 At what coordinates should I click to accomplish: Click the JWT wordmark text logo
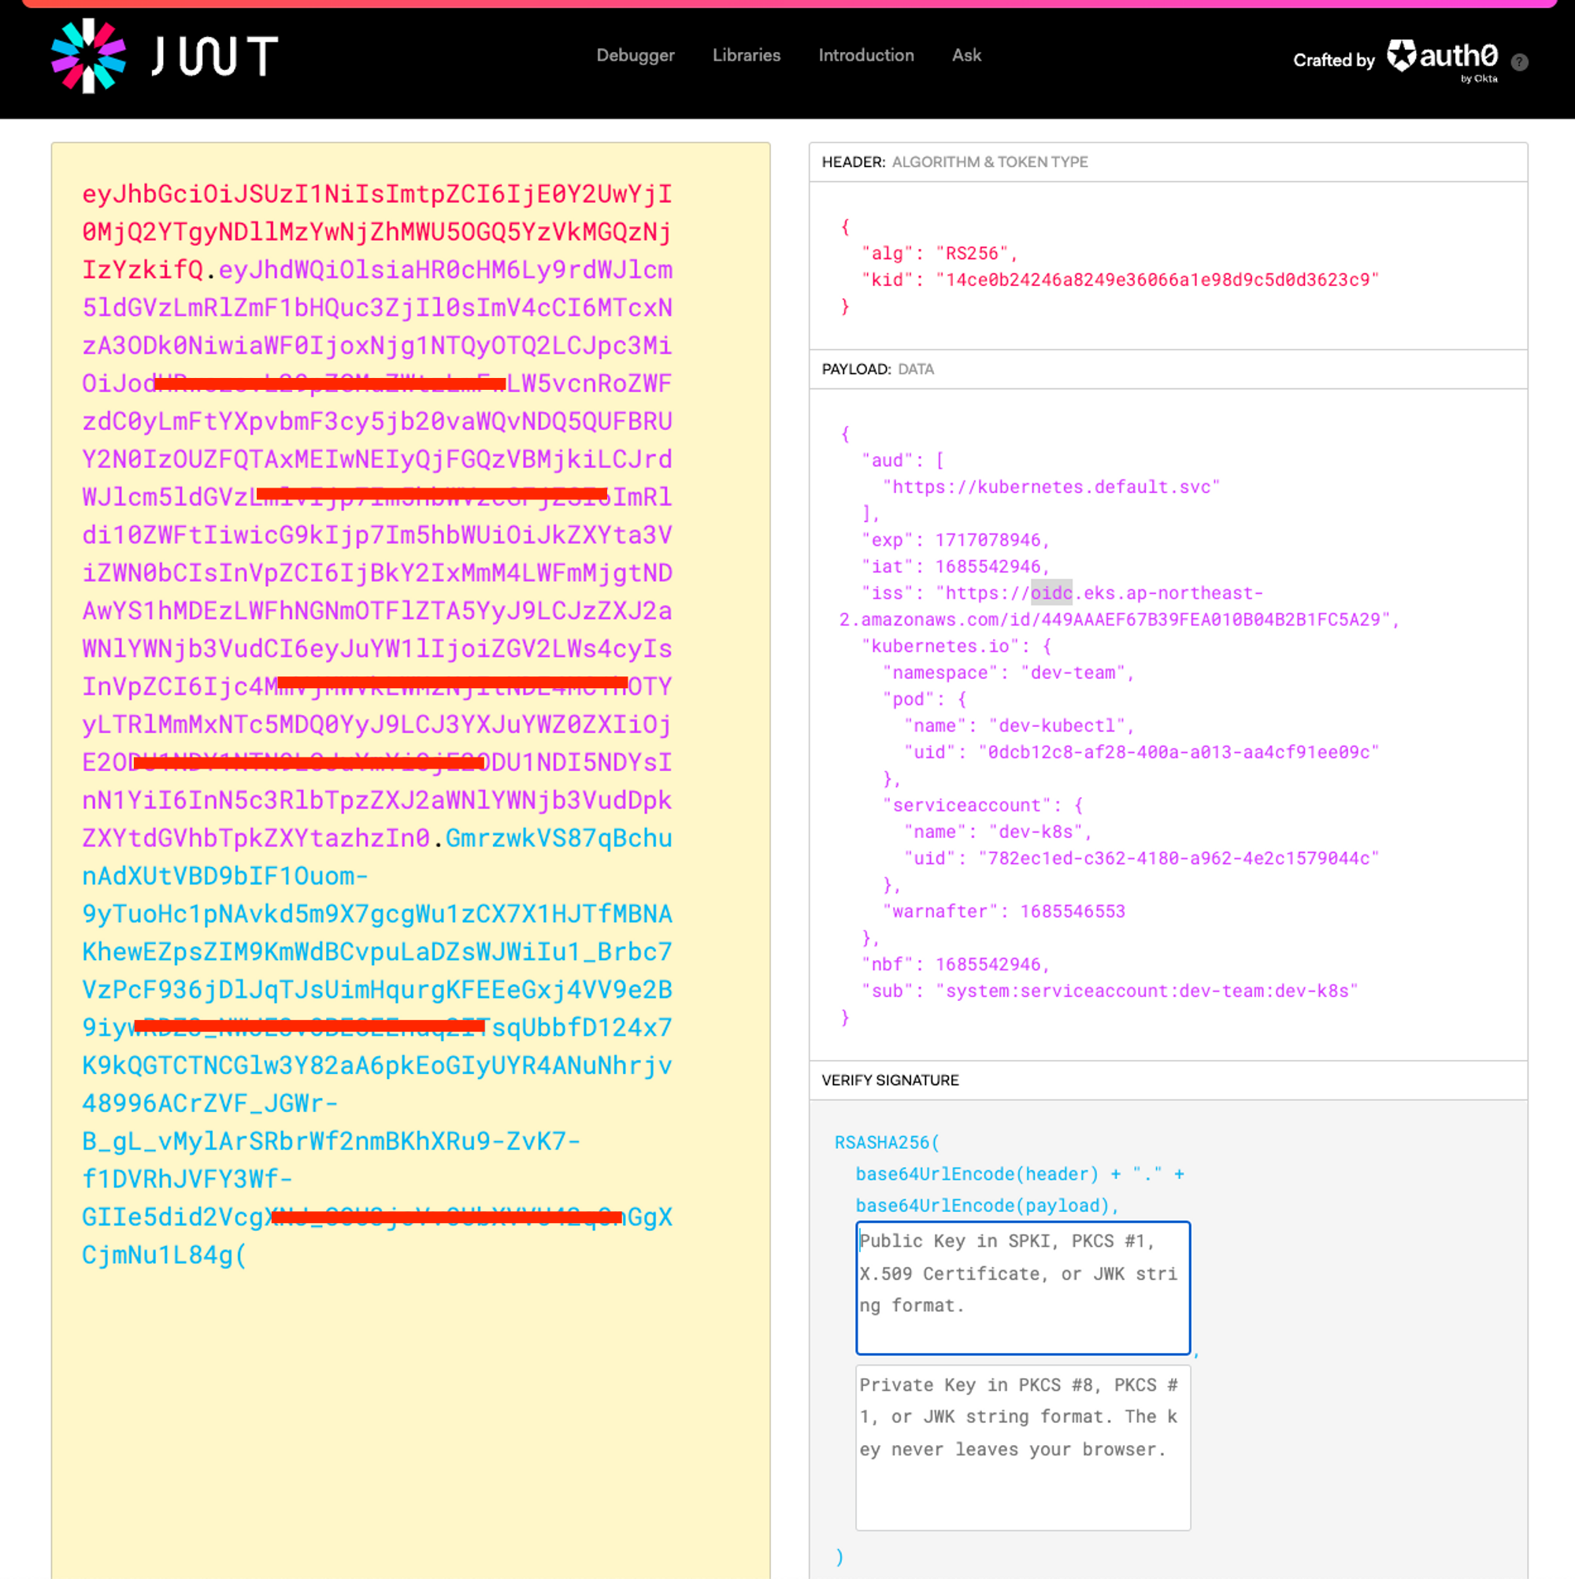pyautogui.click(x=214, y=57)
